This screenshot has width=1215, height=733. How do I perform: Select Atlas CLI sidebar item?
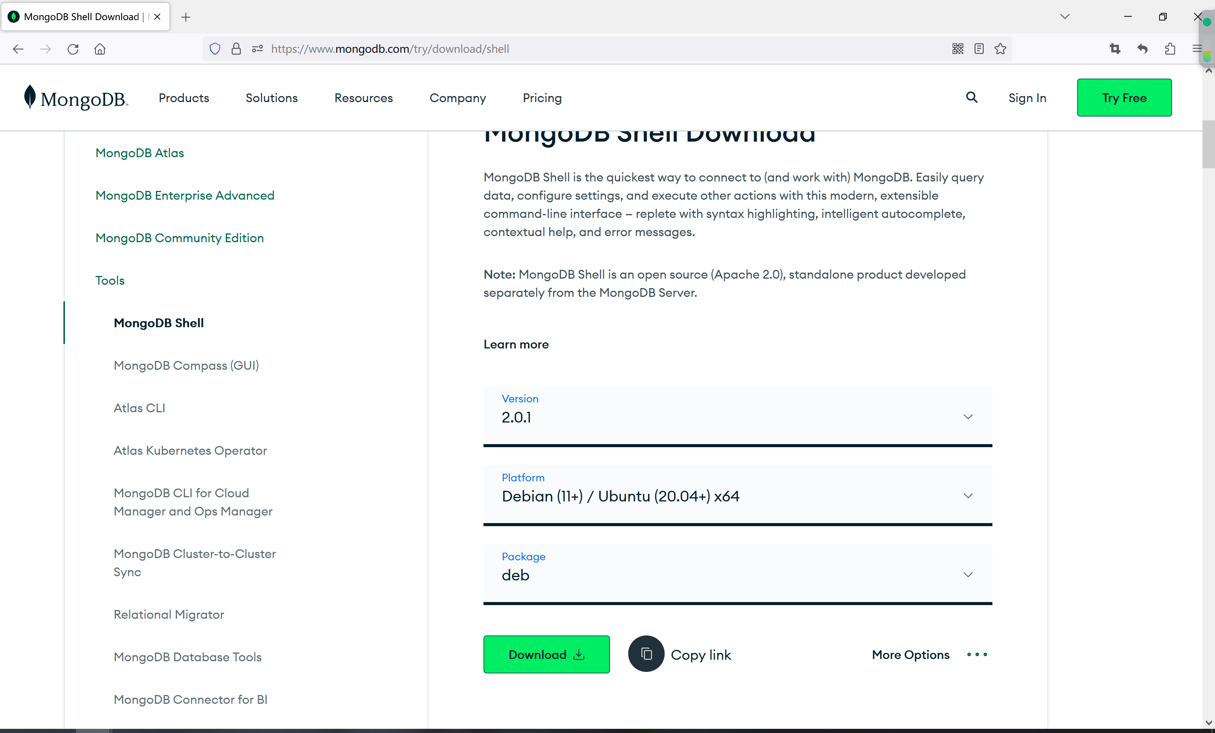pos(139,408)
